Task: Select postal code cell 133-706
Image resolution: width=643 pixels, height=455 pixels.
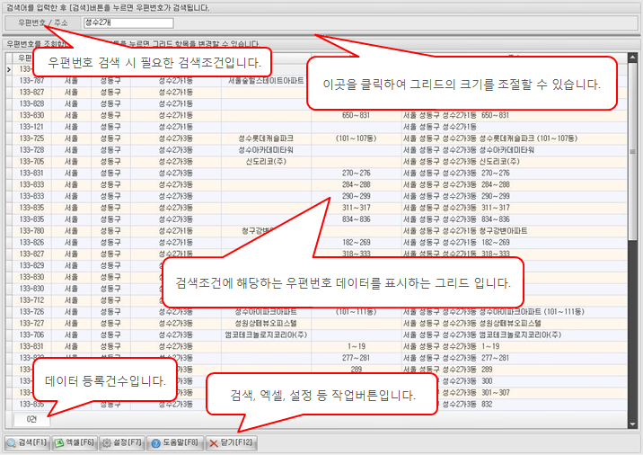Action: click(31, 335)
